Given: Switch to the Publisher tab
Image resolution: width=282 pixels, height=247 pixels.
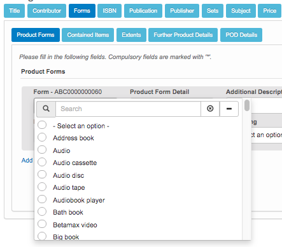Looking at the screenshot, I should (182, 11).
